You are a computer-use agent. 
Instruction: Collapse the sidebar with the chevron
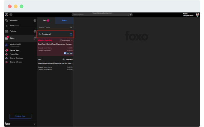[34, 124]
